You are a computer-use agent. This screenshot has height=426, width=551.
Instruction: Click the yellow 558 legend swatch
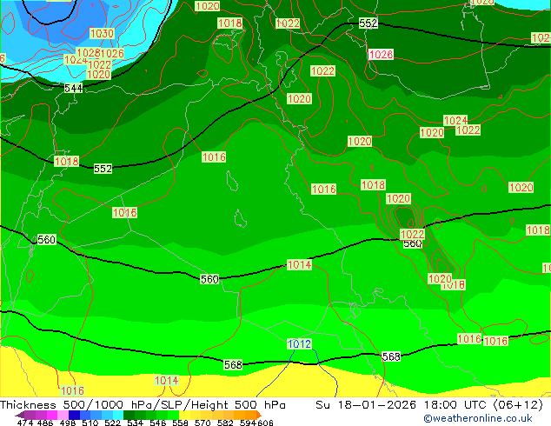(x=185, y=415)
